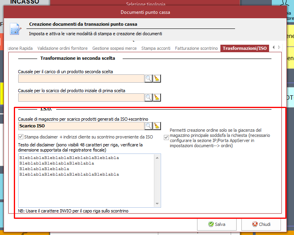Clear the prima scelta scarico causale field
Viewport: 294px width, 235px height.
click(x=157, y=97)
